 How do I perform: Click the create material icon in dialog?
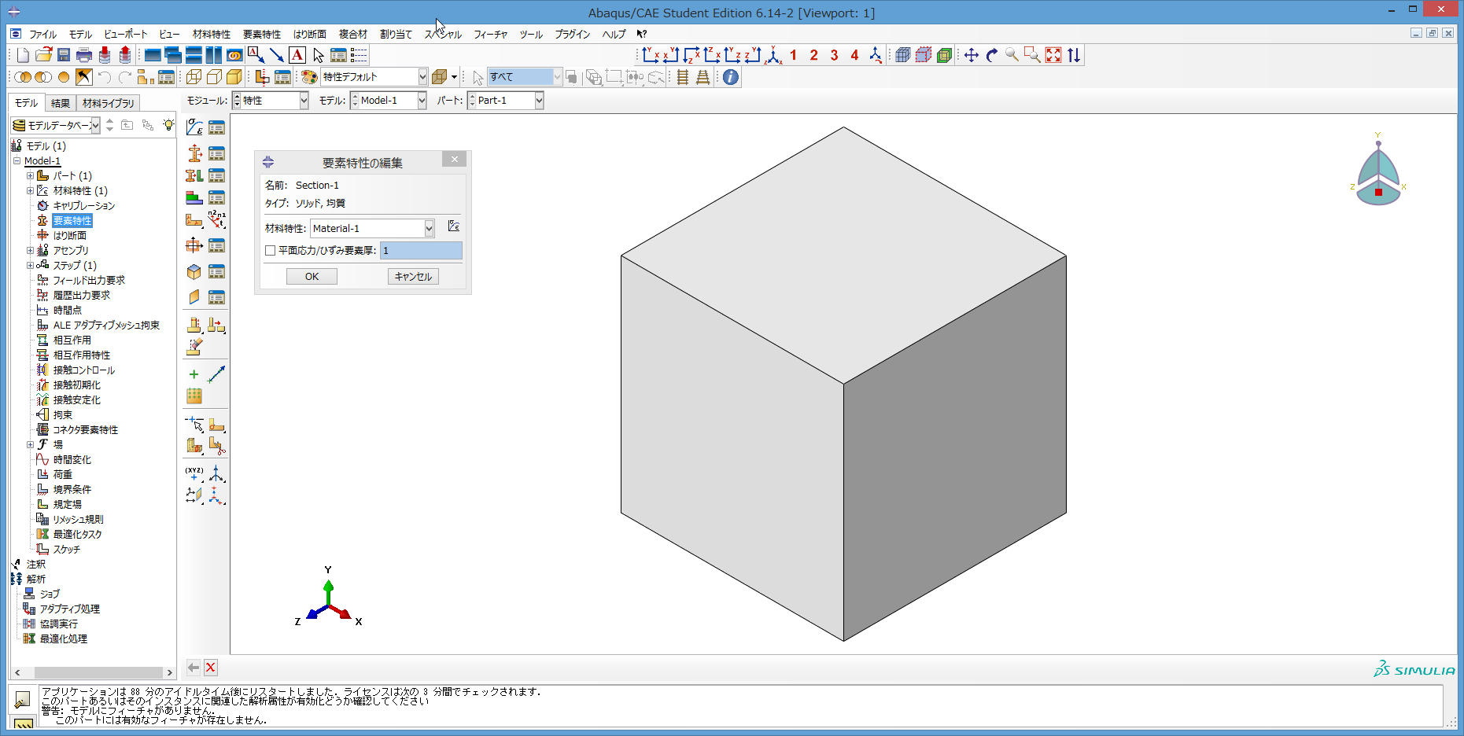[x=454, y=226]
